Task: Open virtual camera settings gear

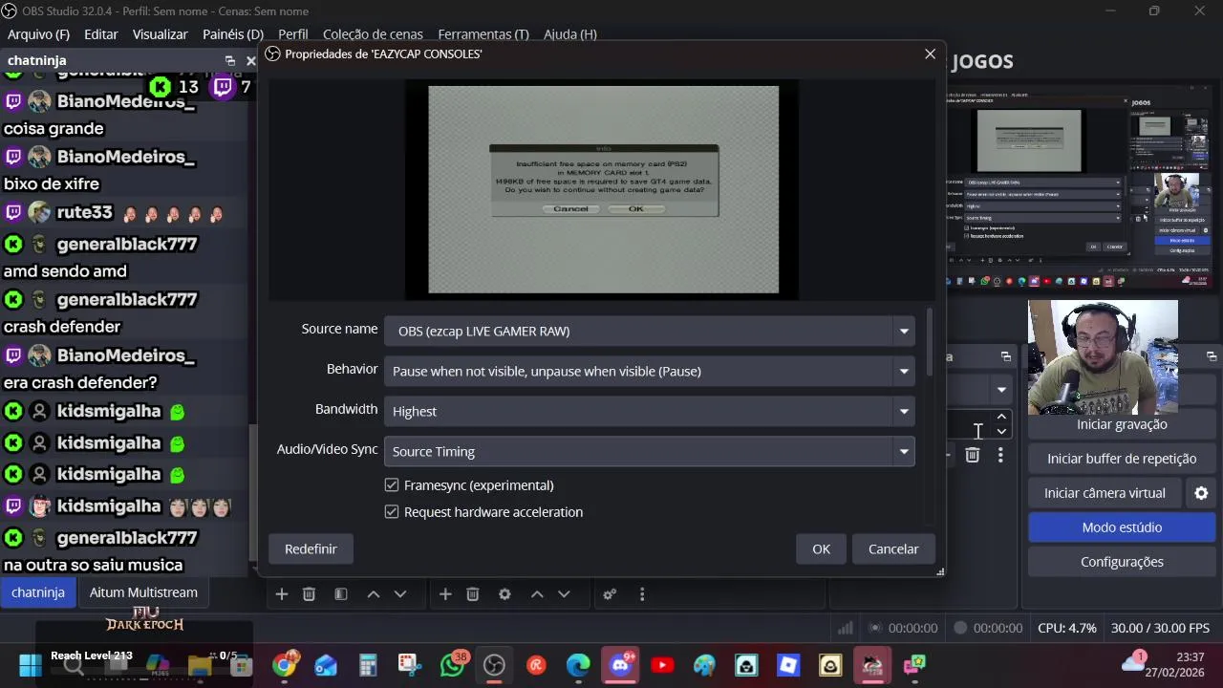Action: pos(1201,493)
